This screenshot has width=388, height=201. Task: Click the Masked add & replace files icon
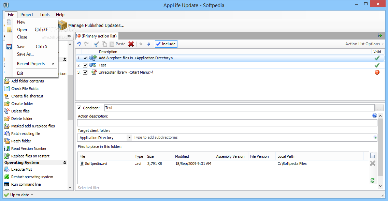tap(7, 126)
